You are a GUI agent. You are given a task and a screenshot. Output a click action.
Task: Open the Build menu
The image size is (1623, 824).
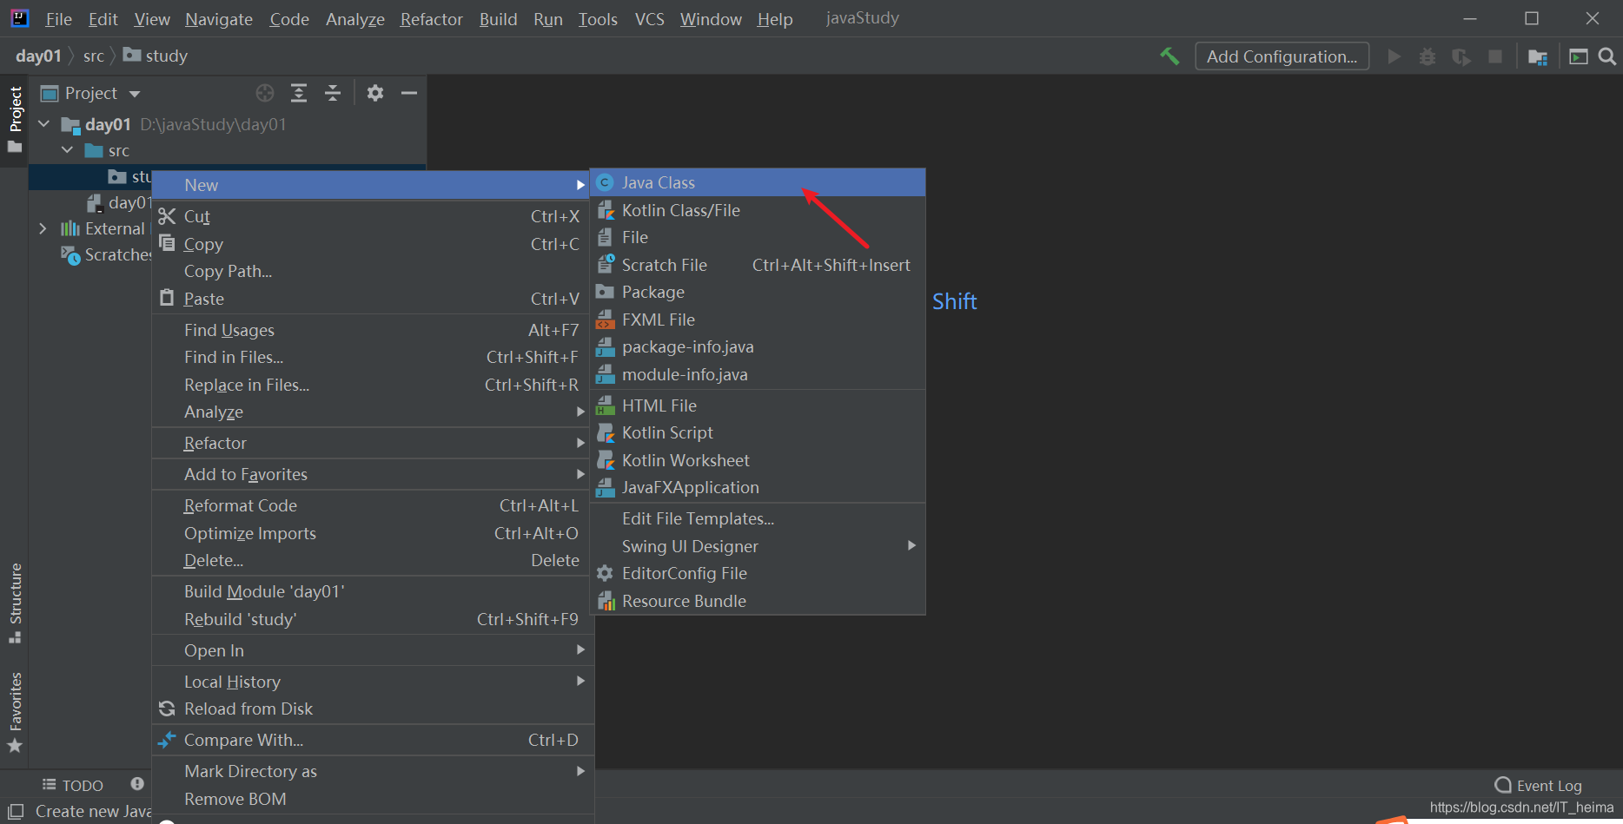pos(498,19)
